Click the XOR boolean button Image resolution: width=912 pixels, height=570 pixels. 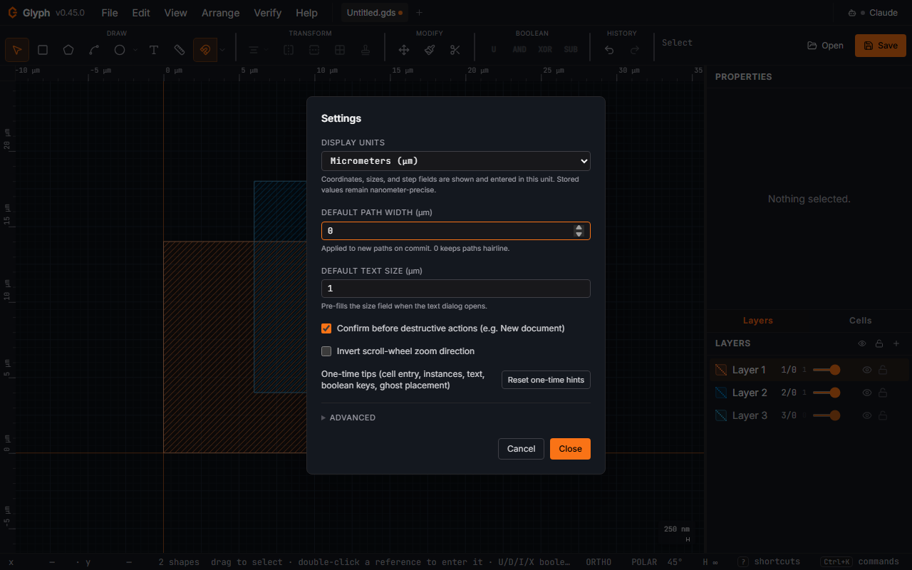(545, 50)
